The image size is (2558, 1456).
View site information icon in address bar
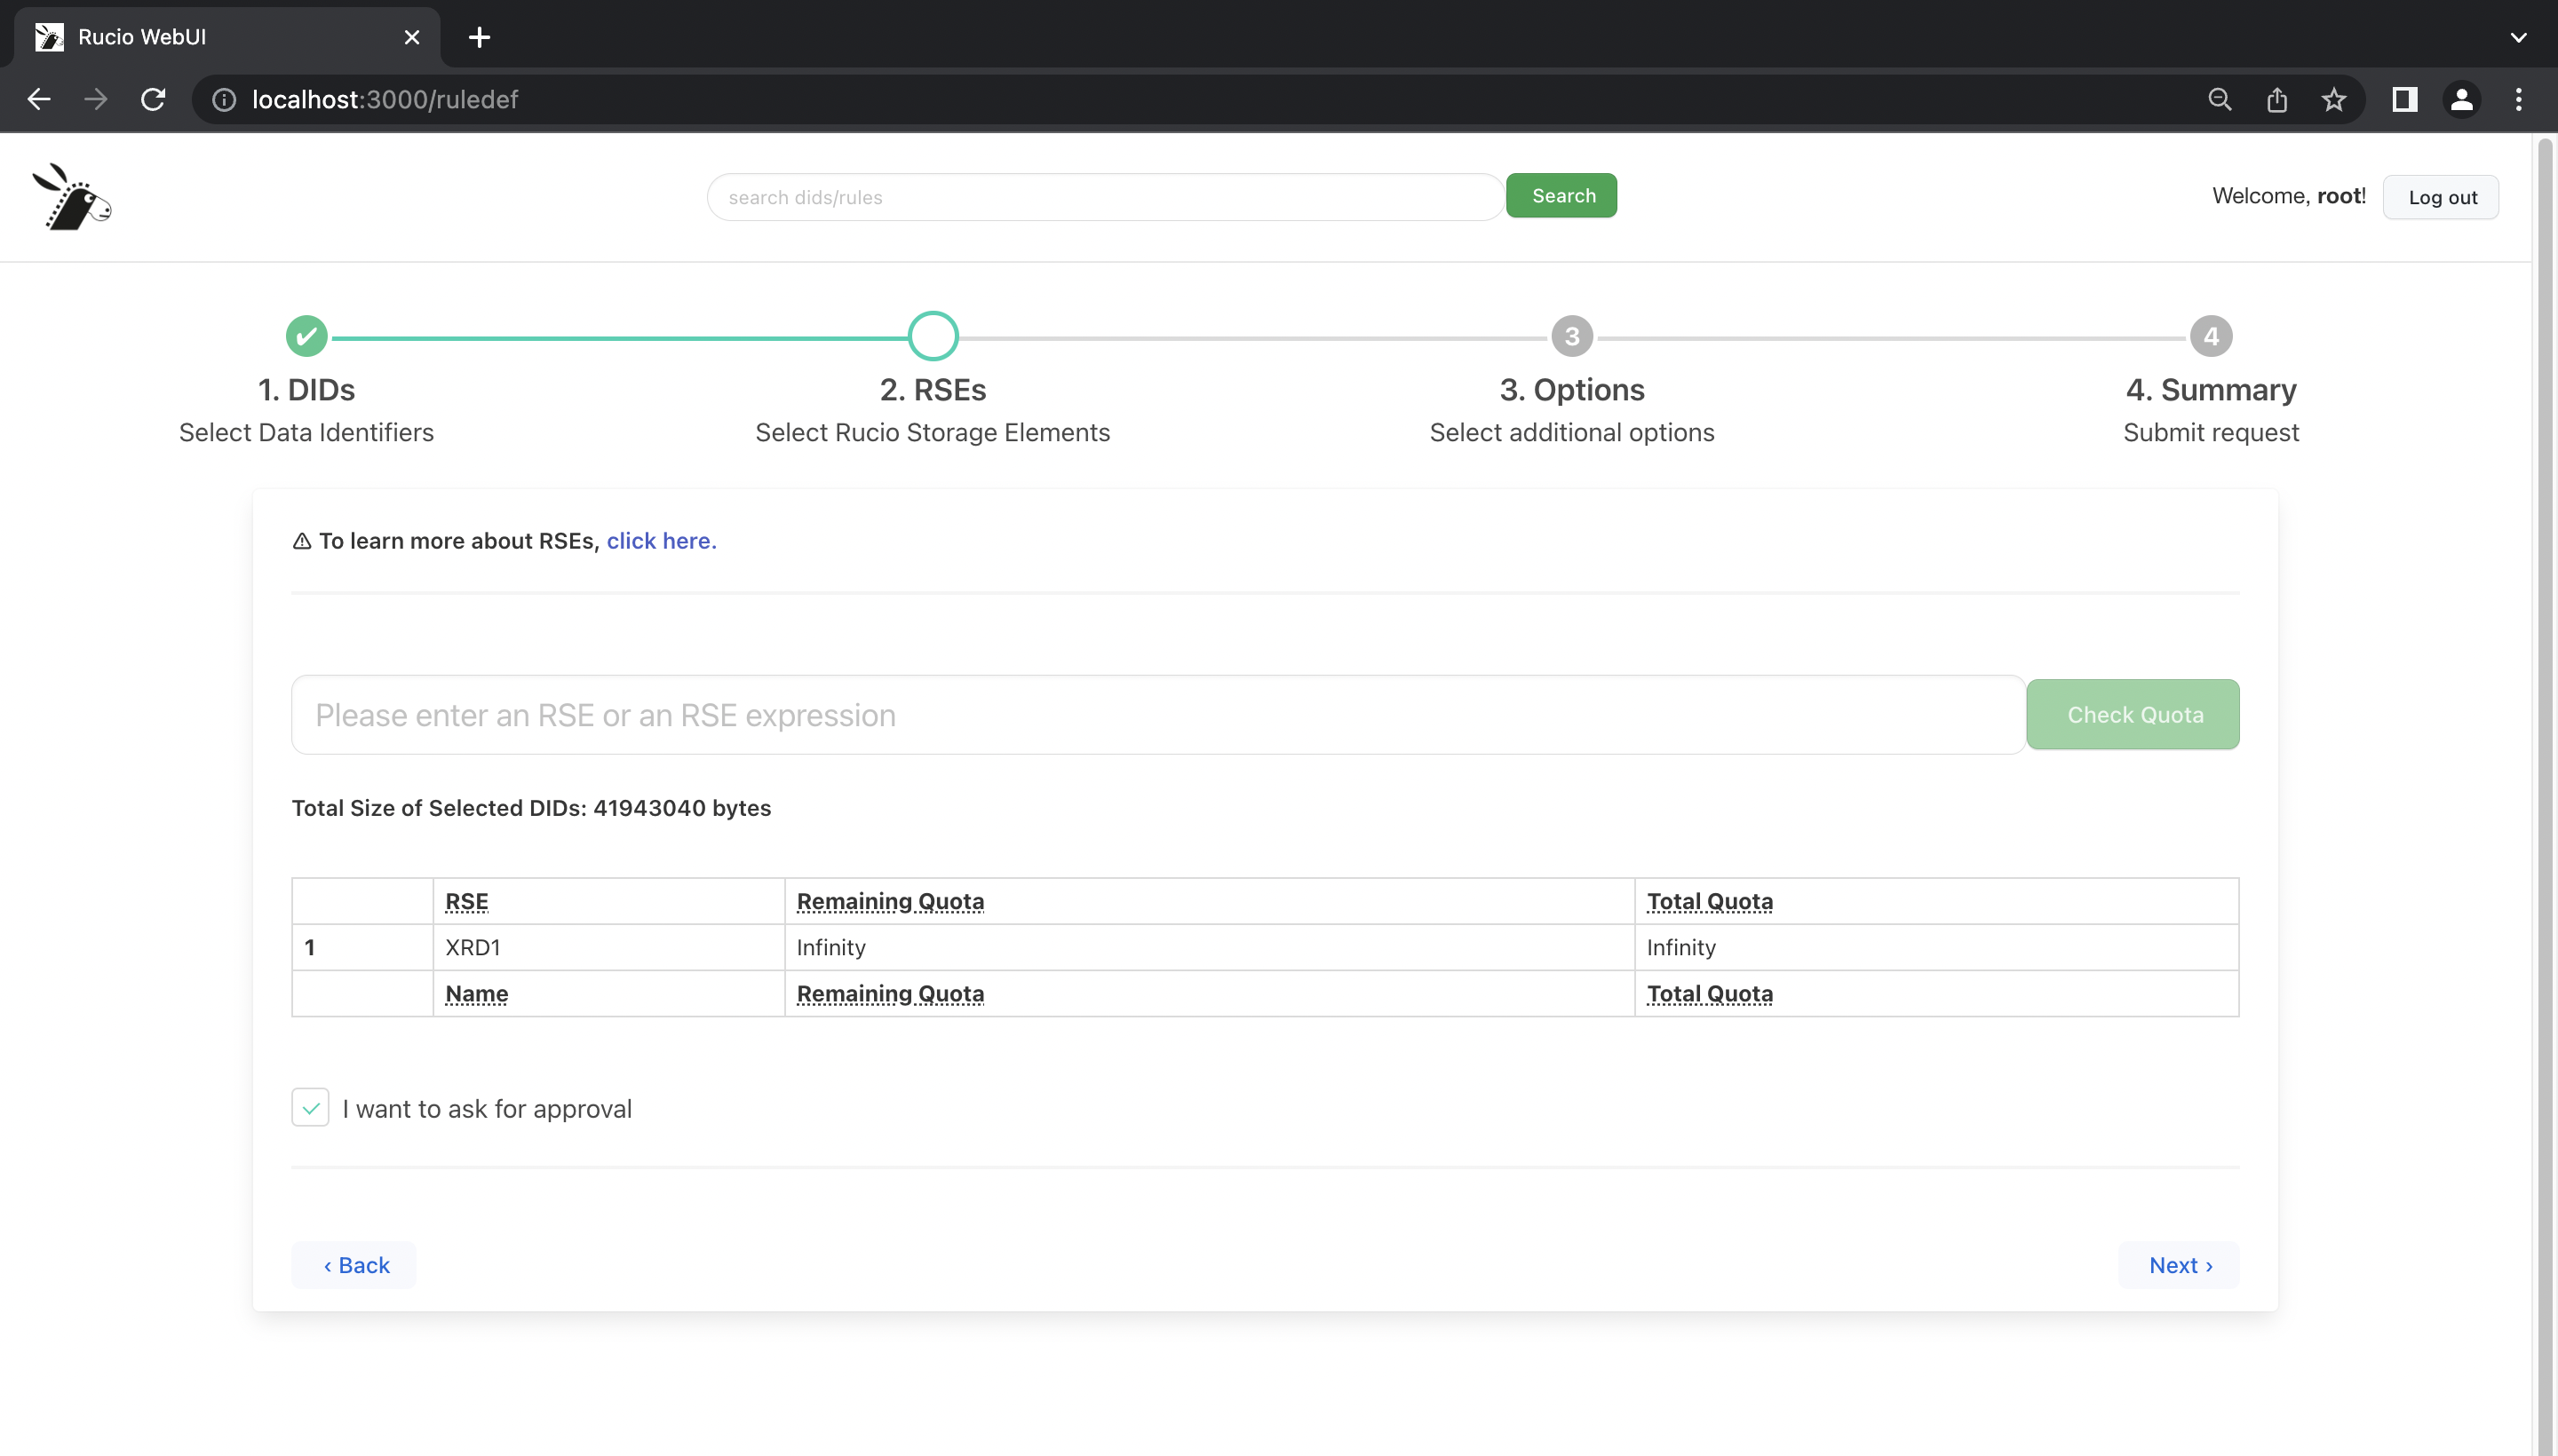click(x=224, y=99)
